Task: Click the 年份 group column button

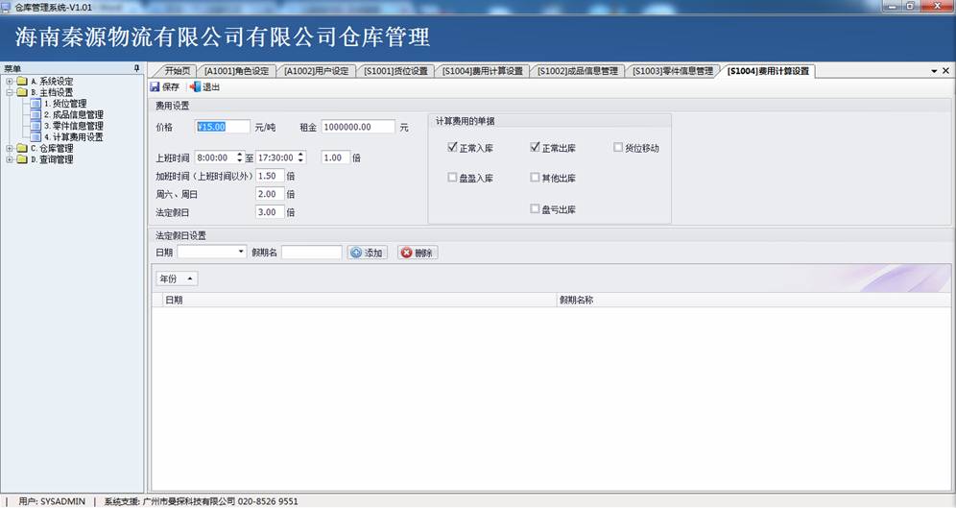Action: 177,278
